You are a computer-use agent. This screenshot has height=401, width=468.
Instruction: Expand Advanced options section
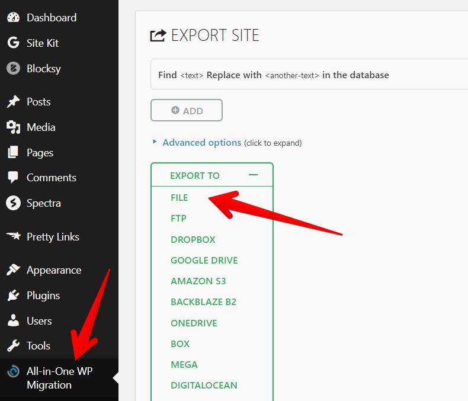pos(202,143)
